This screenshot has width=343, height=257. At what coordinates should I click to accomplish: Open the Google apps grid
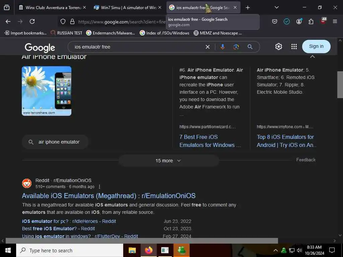(x=294, y=47)
